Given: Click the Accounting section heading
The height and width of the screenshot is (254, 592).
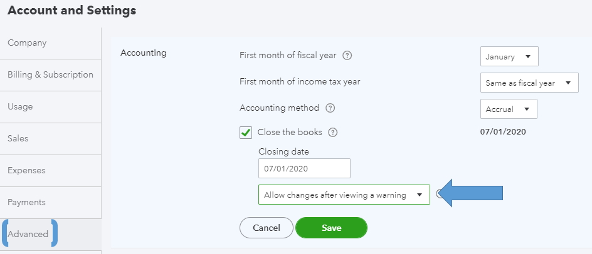Looking at the screenshot, I should pyautogui.click(x=143, y=53).
